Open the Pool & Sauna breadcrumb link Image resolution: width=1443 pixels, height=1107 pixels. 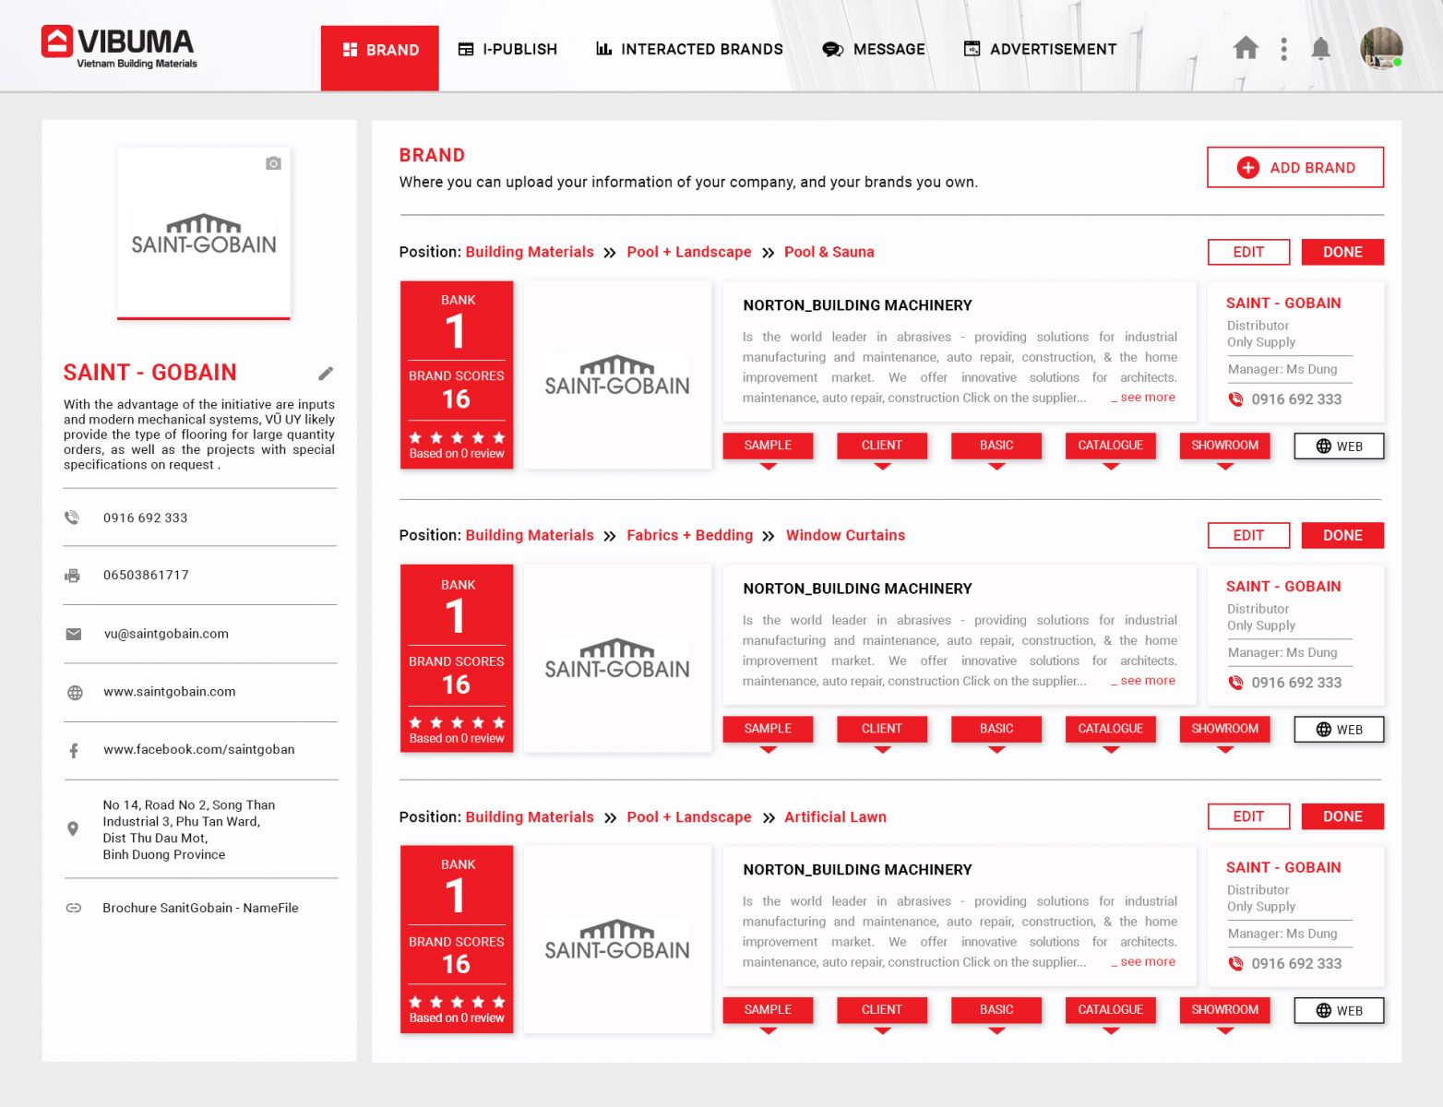click(x=829, y=252)
